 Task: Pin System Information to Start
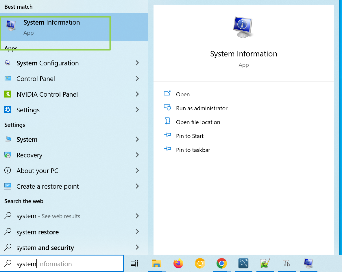(x=190, y=136)
